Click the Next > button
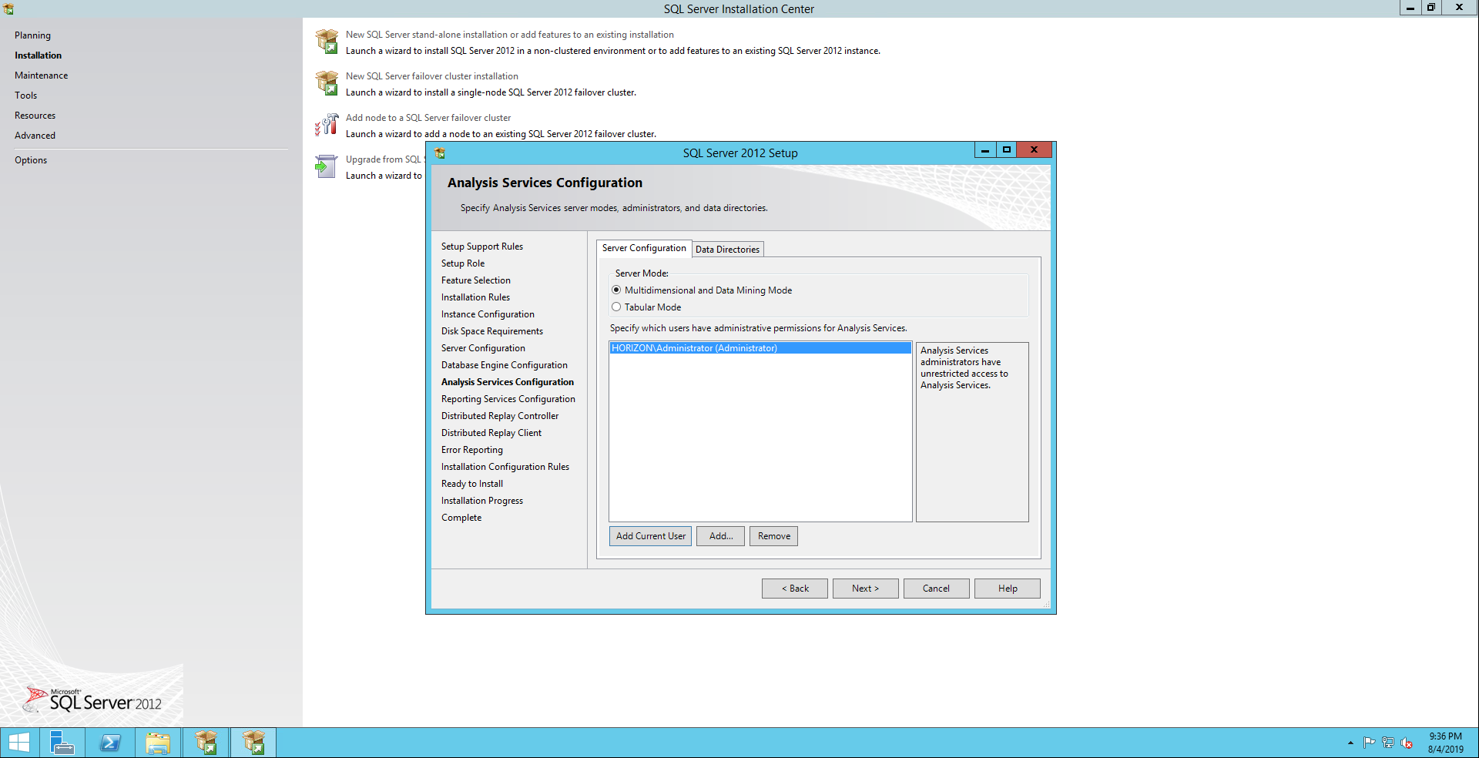Viewport: 1479px width, 758px height. pos(865,589)
